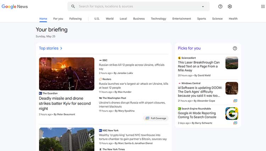Image resolution: width=266 pixels, height=151 pixels.
Task: Click 'By Peter Beaumont' author text
Action: (x=64, y=115)
